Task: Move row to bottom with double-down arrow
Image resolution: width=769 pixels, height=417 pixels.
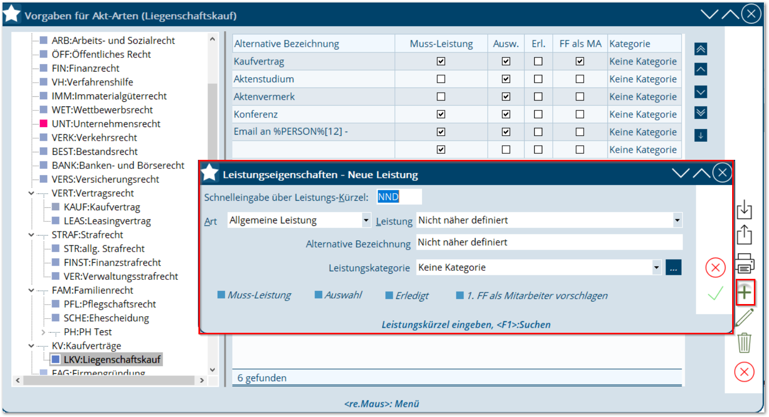Action: [x=700, y=112]
